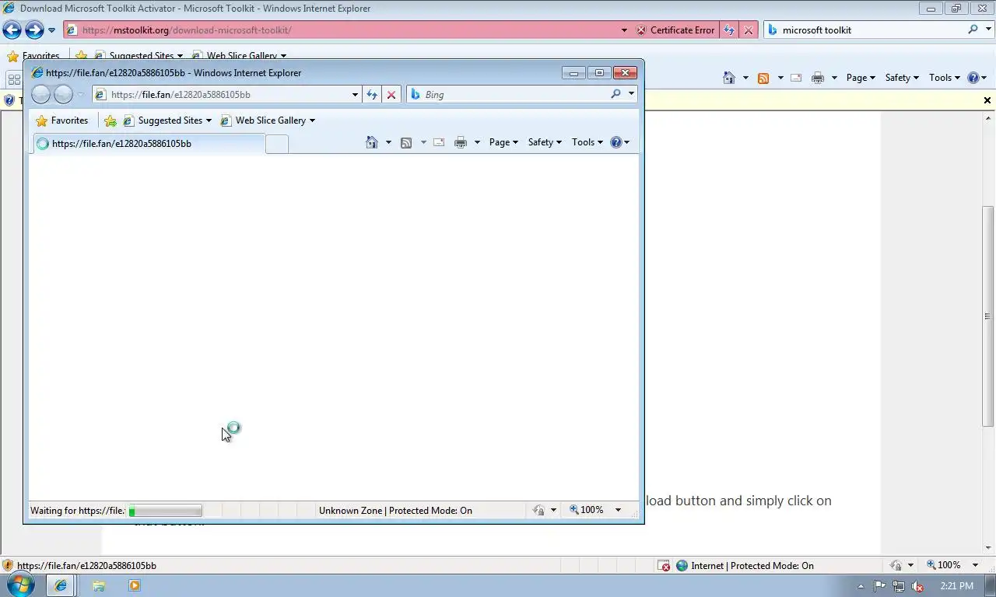This screenshot has height=597, width=996.
Task: Show hidden tray icons arrow
Action: click(x=861, y=586)
